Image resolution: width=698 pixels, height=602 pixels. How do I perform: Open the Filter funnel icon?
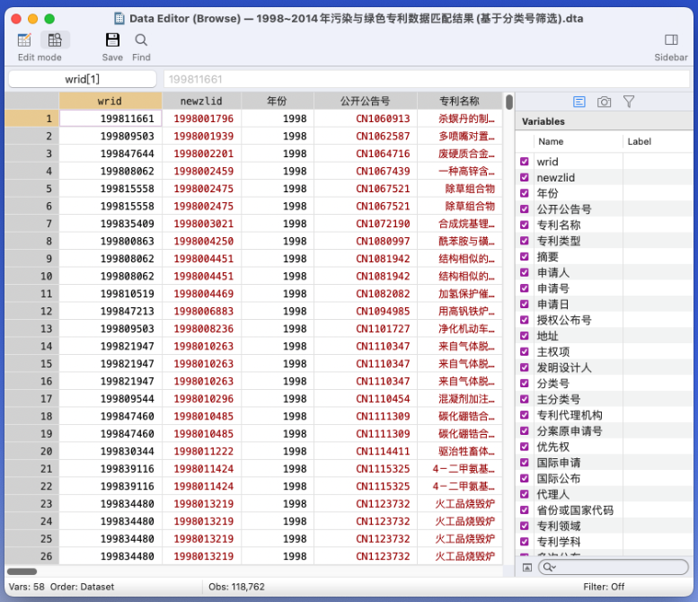click(629, 102)
